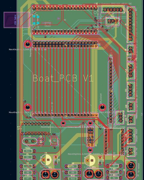144x180 pixels.
Task: Select resistor R2 body
Action: pyautogui.click(x=114, y=178)
